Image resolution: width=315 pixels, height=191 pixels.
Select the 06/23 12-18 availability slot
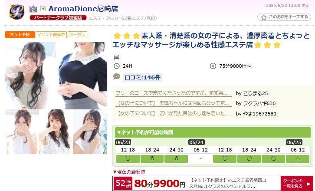tap(128, 158)
